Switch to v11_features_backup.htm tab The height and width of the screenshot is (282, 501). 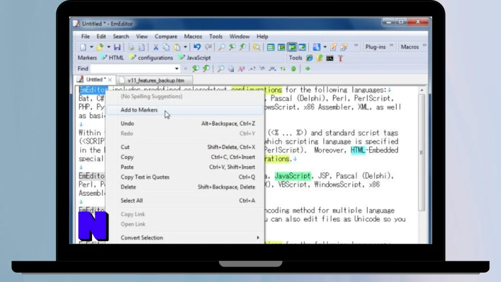click(x=155, y=80)
